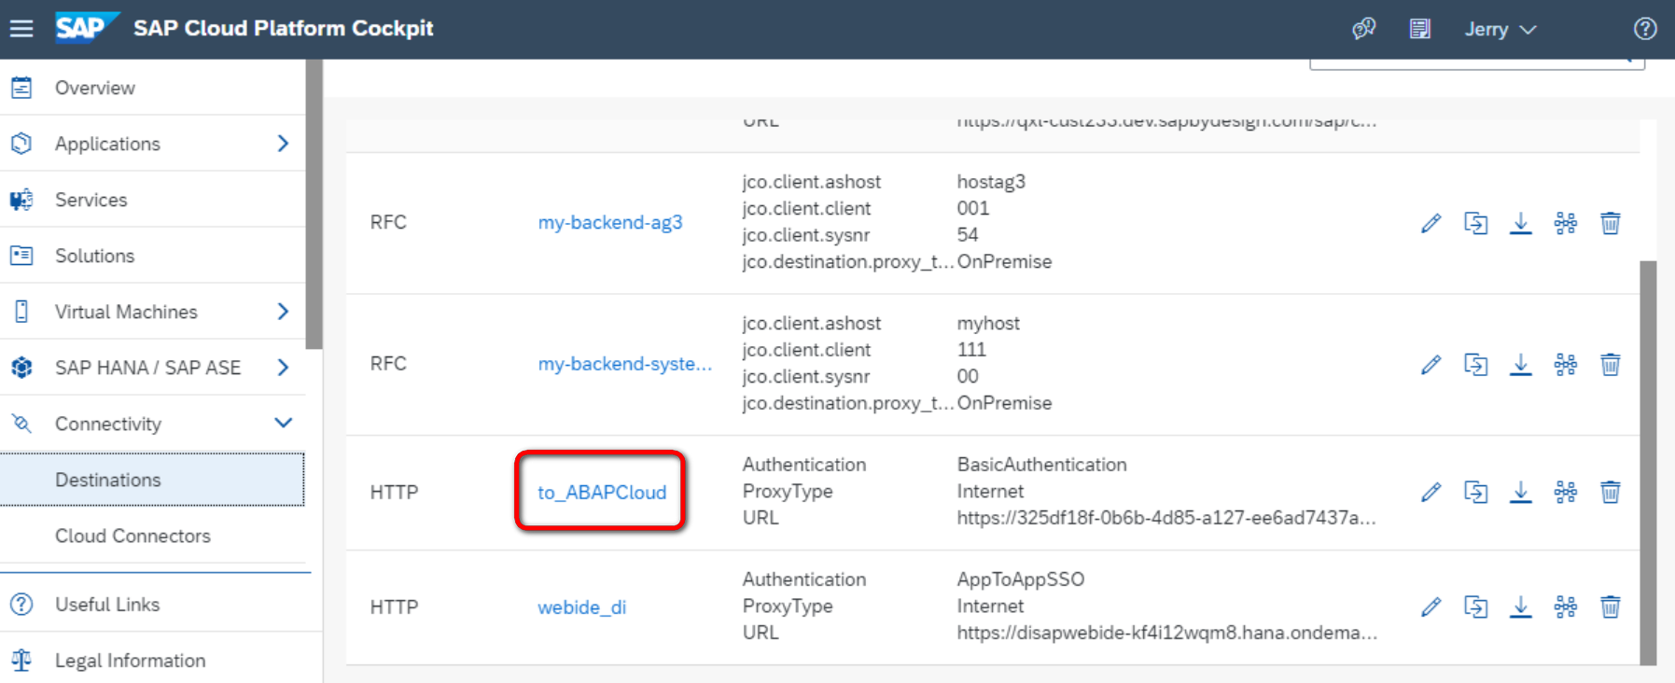Delete the to_ABAPCloud destination
1675x683 pixels.
tap(1611, 492)
